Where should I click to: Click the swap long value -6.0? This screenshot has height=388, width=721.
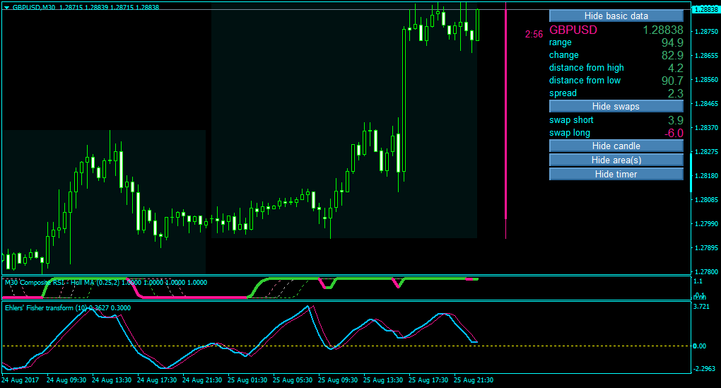[674, 133]
